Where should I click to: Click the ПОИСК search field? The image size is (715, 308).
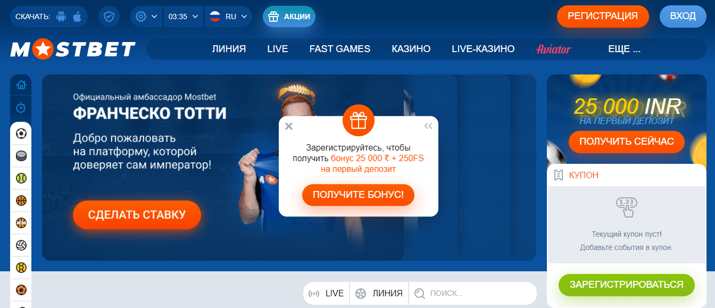click(x=472, y=293)
